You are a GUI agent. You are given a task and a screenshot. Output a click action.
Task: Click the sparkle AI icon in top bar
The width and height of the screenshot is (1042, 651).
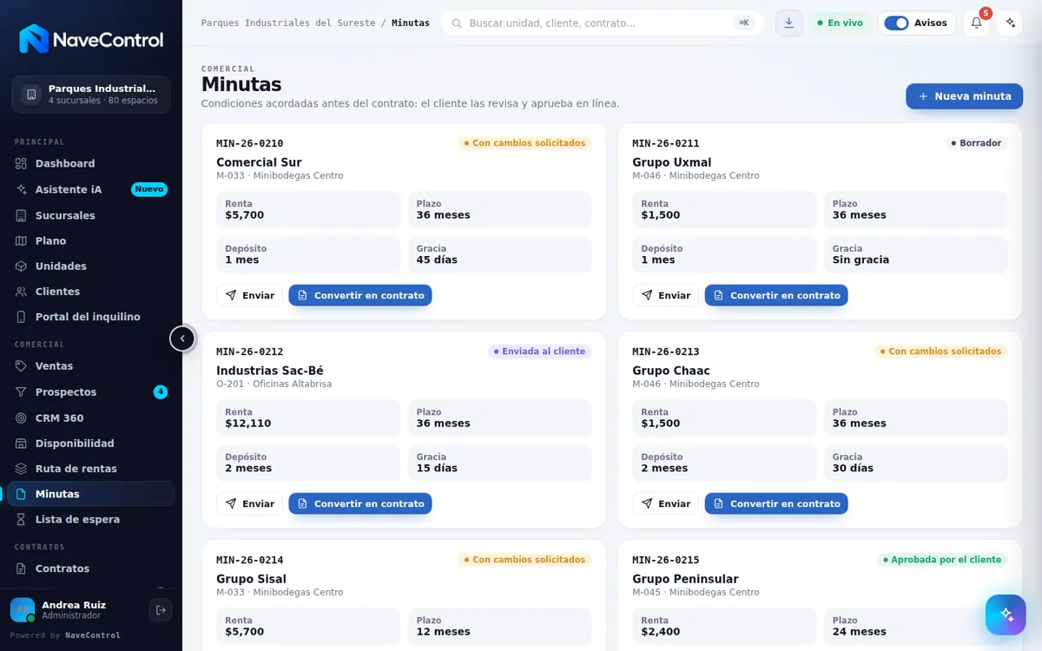point(1009,23)
